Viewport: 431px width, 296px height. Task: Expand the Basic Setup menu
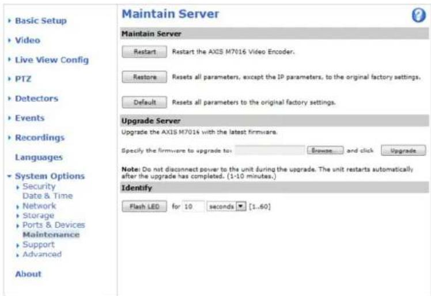41,21
